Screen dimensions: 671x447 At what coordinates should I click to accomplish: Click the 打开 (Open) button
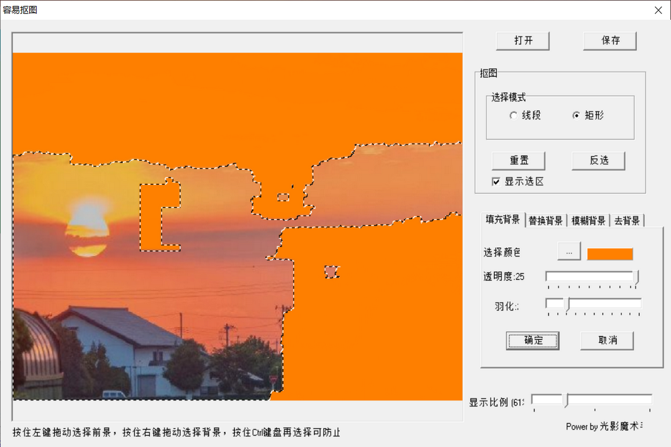(x=523, y=40)
